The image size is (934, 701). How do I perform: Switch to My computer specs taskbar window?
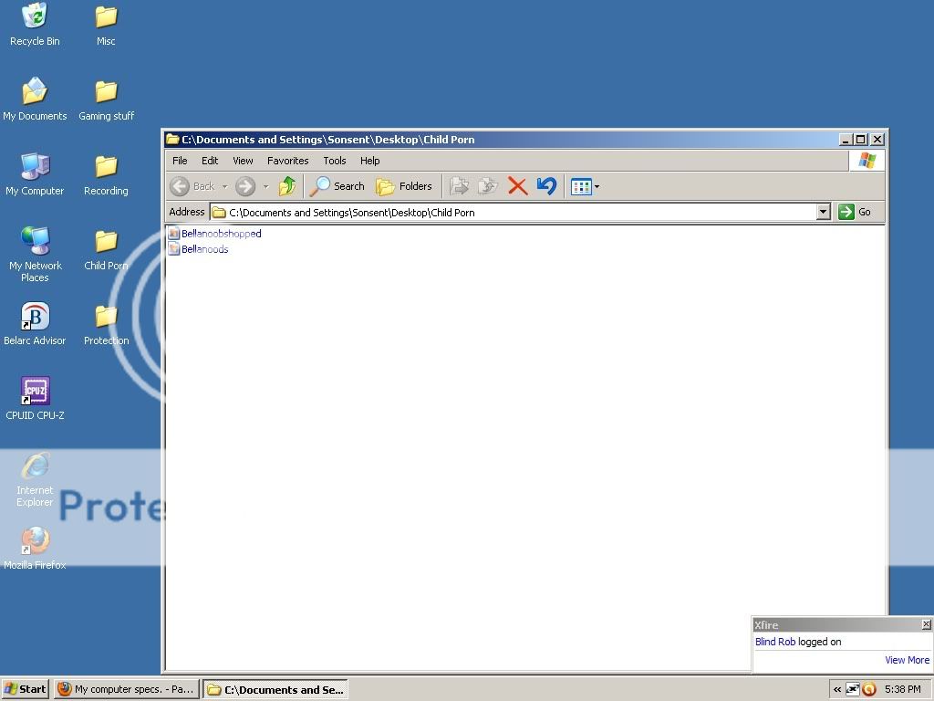pos(126,689)
